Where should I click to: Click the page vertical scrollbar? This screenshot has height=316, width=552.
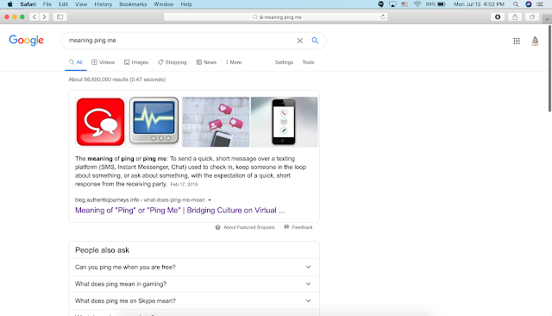549,68
